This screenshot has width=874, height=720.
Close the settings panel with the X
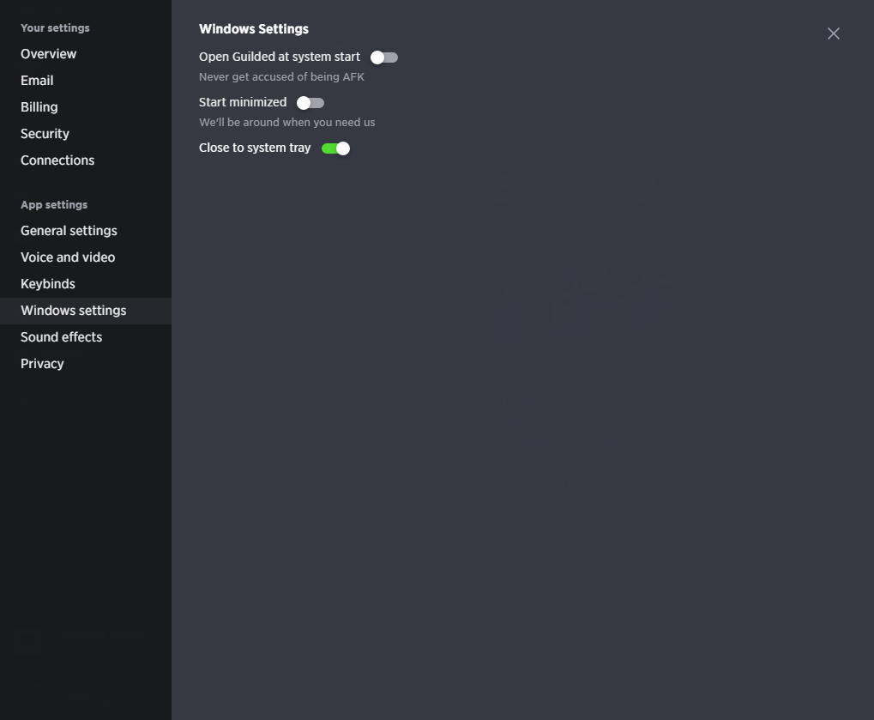click(x=834, y=33)
